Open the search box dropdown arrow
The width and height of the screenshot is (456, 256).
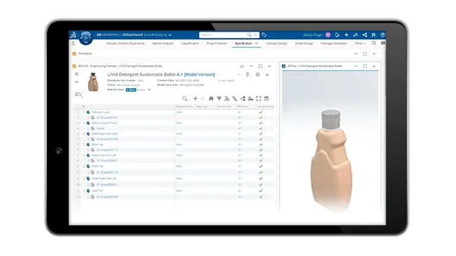tap(256, 35)
